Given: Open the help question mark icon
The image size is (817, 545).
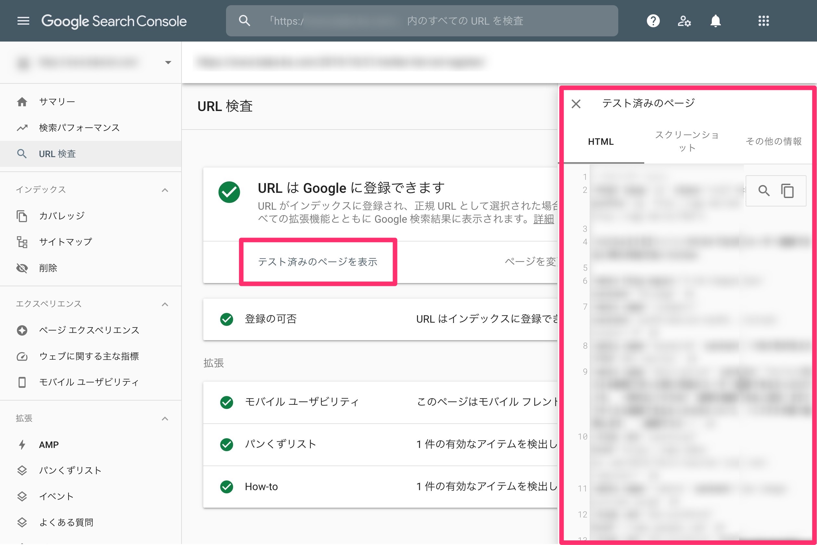Looking at the screenshot, I should click(653, 21).
